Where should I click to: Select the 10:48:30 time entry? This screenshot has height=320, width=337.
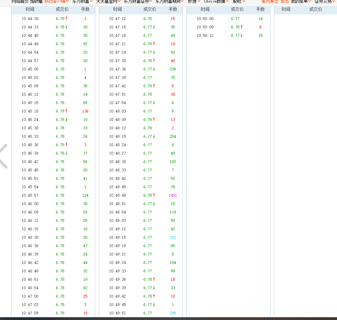click(x=118, y=162)
